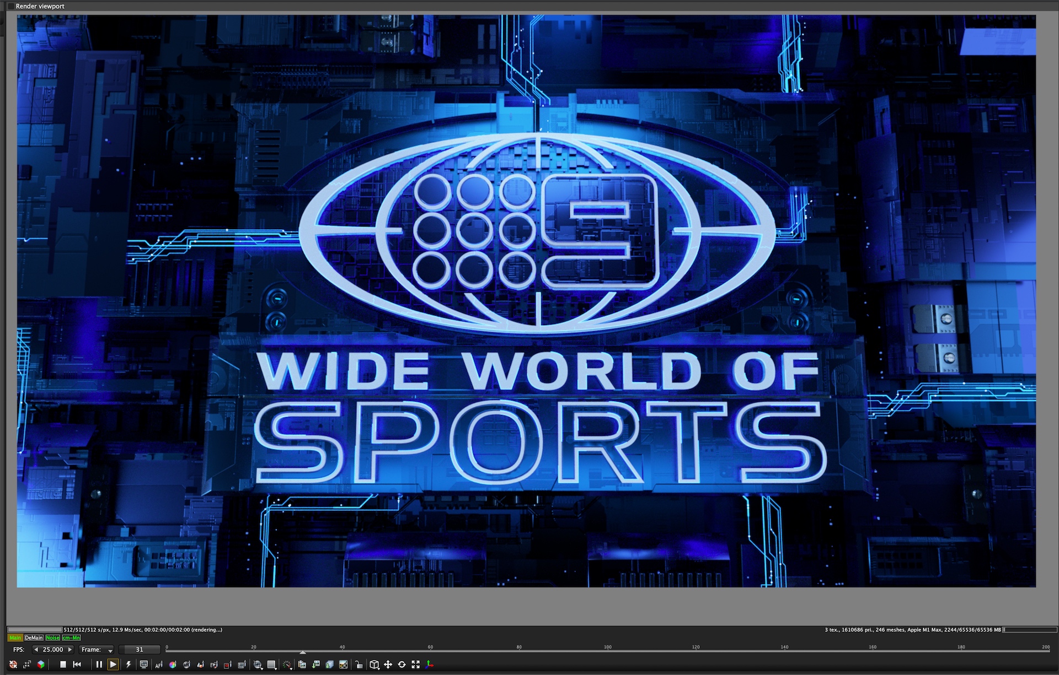Toggle the lightning bolt real-time mode
The height and width of the screenshot is (675, 1059).
pyautogui.click(x=129, y=665)
